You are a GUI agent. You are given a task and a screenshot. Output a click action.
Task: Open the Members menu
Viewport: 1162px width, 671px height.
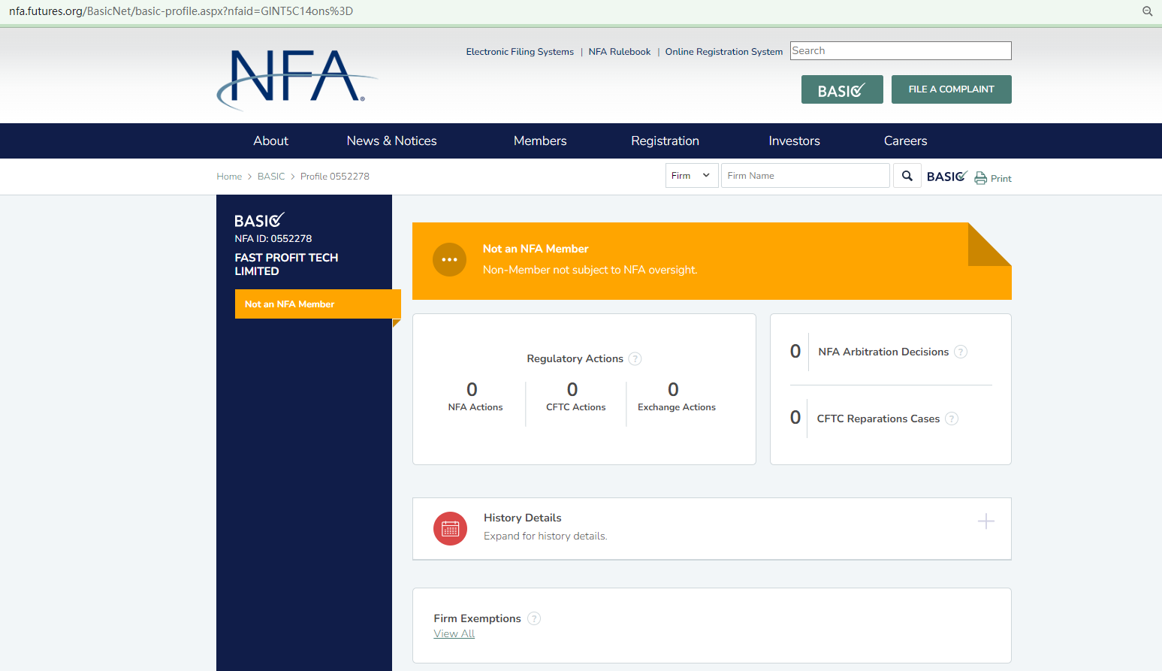[x=539, y=141]
